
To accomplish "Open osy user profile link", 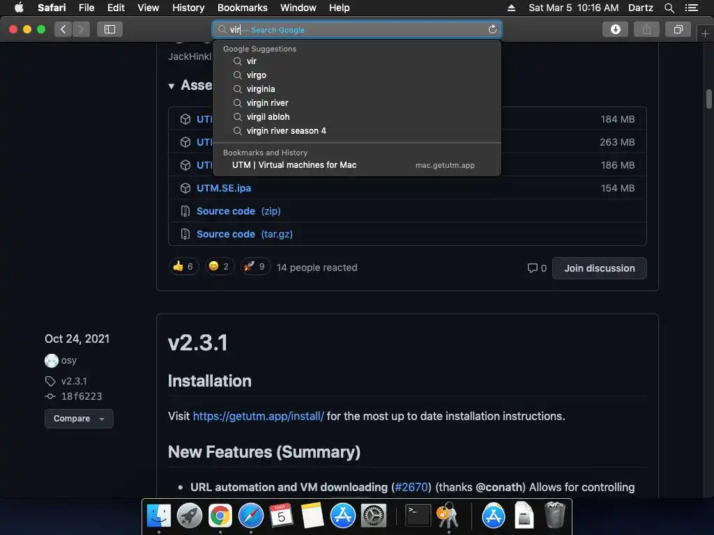I will pos(69,360).
